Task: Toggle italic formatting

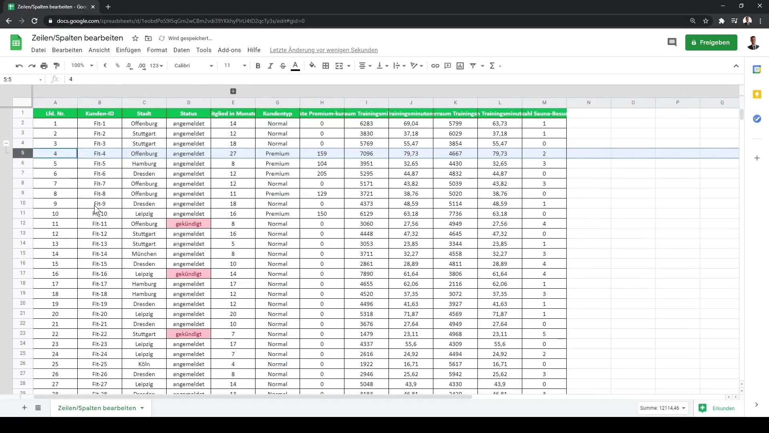Action: 270,66
